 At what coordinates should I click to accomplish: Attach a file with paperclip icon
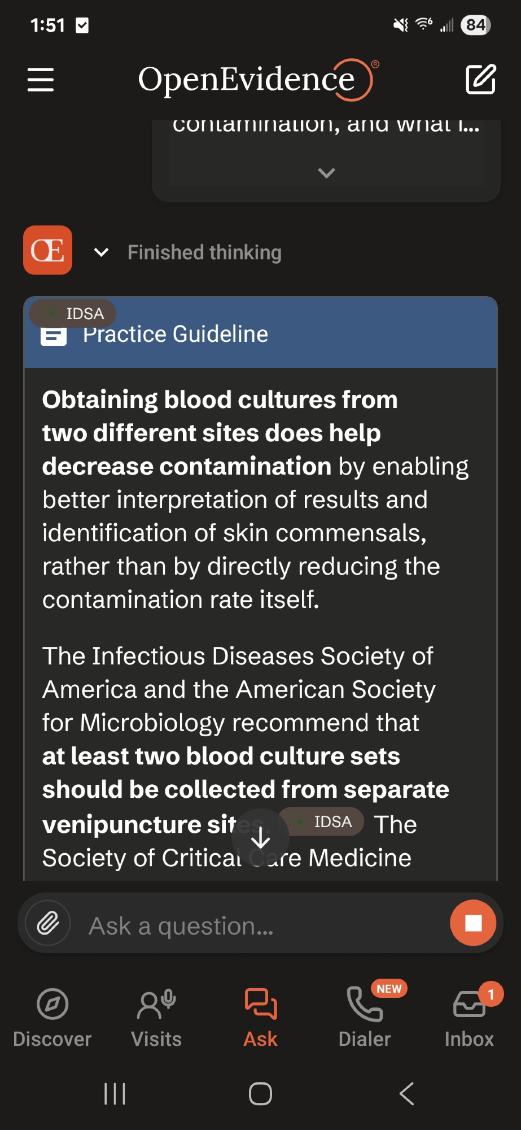(x=49, y=923)
